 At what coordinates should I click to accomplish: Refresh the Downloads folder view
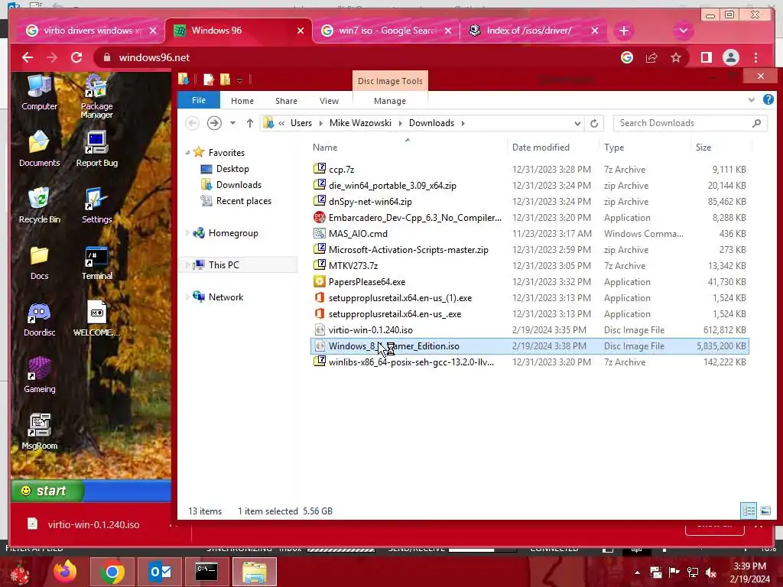tap(593, 123)
